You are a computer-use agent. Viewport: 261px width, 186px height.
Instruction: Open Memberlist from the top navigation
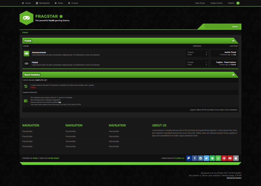tap(42, 3)
